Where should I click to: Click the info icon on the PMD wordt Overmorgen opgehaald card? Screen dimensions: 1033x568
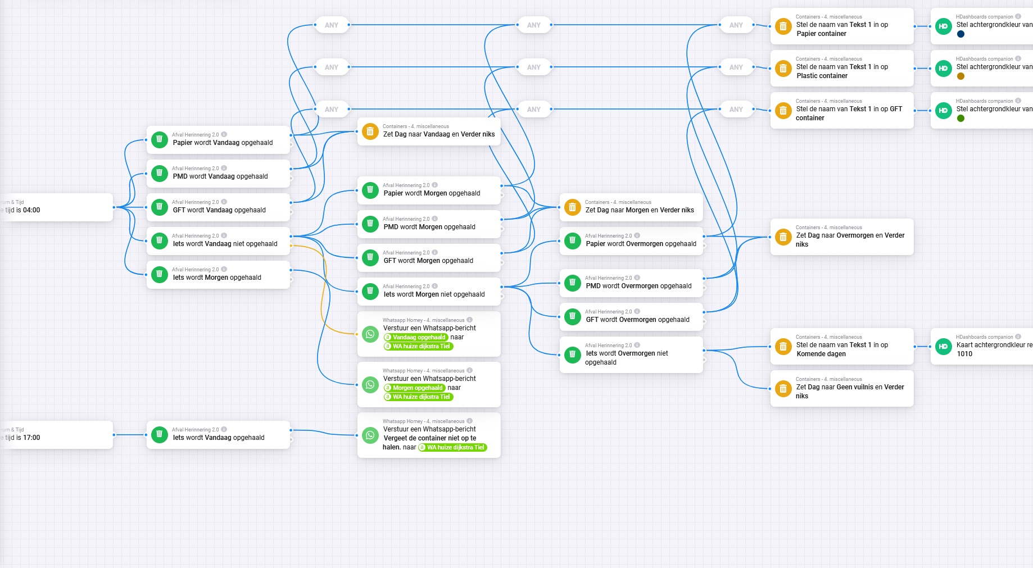[x=637, y=278]
